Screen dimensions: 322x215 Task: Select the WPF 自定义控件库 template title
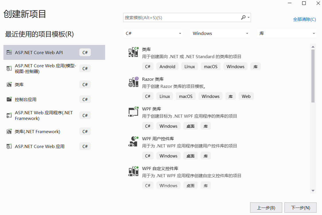tap(160, 168)
